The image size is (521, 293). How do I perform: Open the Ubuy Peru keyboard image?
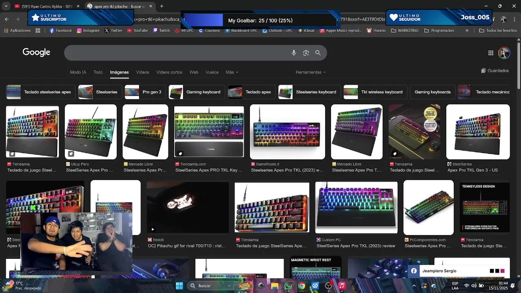point(91,132)
